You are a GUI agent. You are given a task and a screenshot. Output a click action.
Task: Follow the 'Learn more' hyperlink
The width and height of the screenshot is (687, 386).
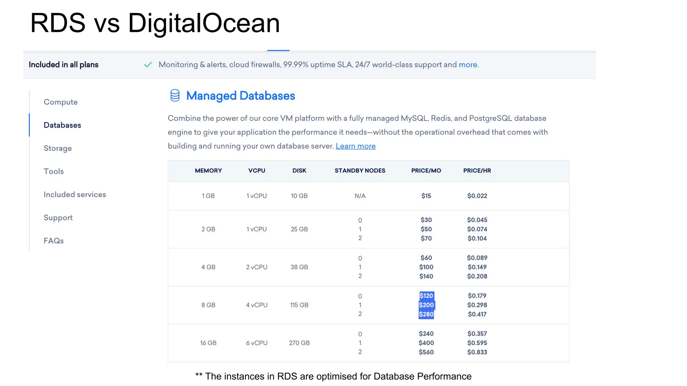click(x=356, y=146)
